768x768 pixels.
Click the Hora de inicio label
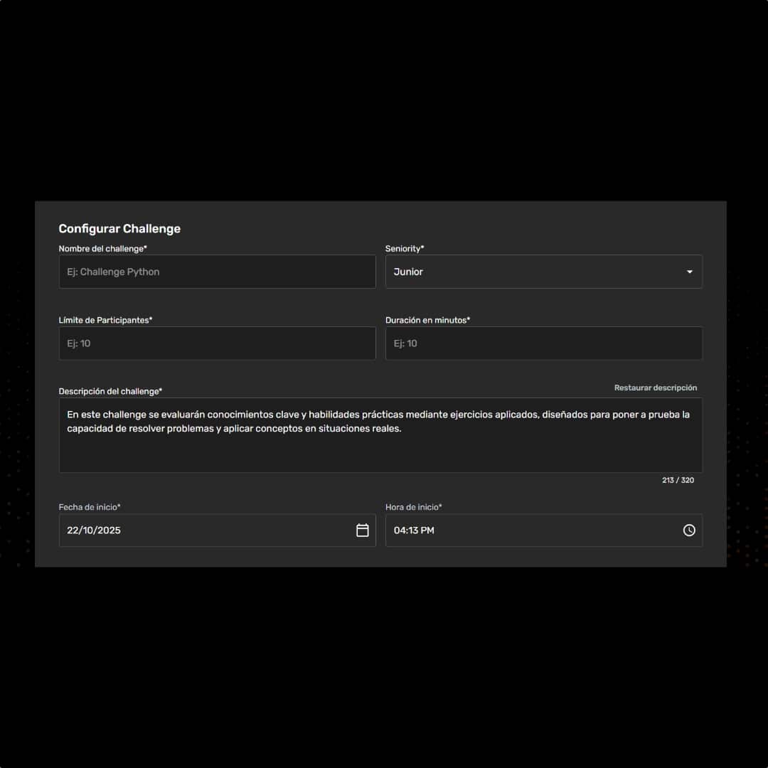tap(414, 507)
